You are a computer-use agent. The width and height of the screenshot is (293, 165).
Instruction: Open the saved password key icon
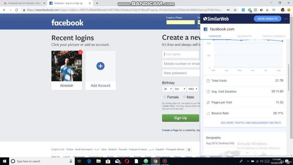click(228, 10)
